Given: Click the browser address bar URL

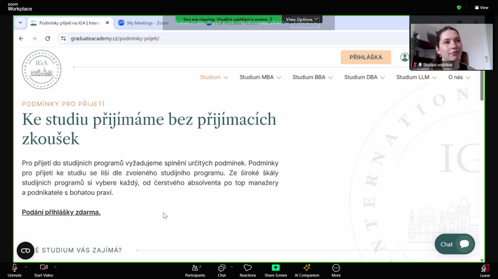Looking at the screenshot, I should 115,39.
